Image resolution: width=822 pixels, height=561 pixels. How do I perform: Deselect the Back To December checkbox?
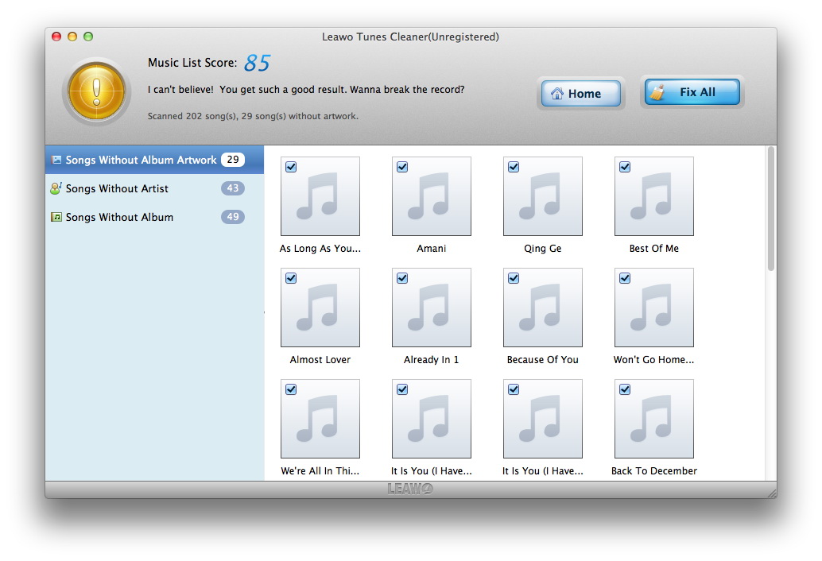click(625, 389)
